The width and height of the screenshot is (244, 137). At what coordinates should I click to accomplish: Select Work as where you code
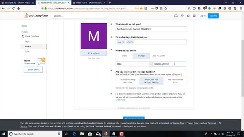click(x=124, y=56)
